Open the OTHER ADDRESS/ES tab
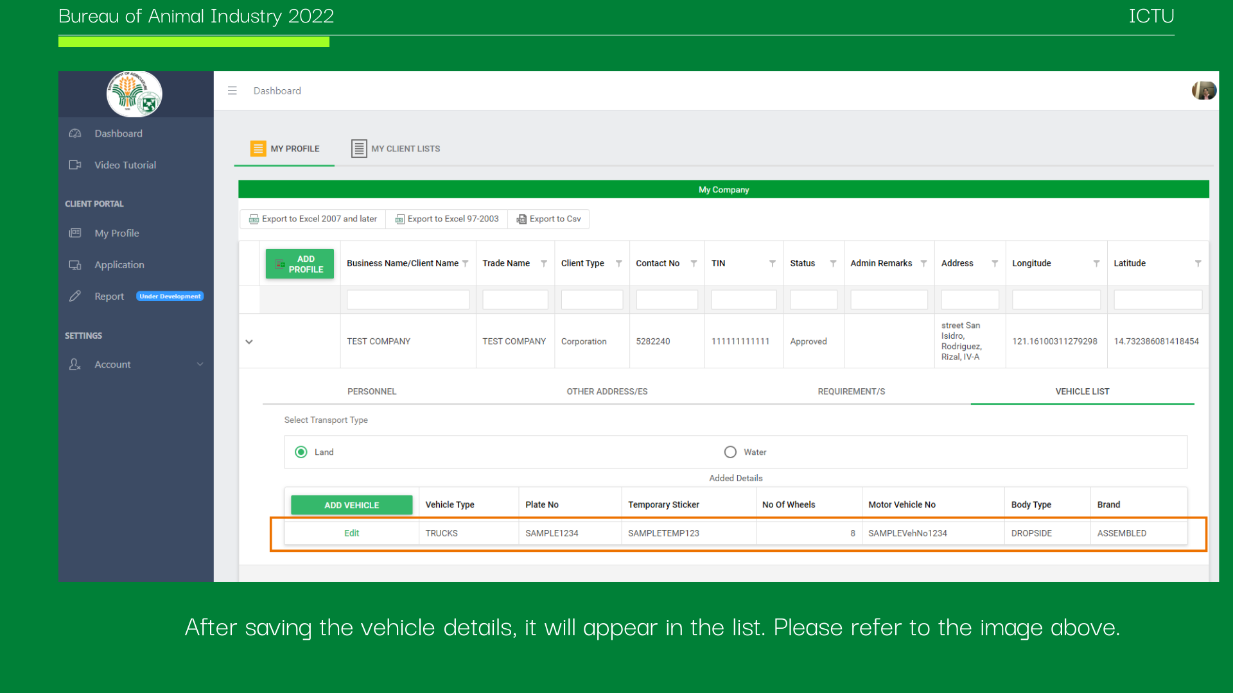 point(607,391)
